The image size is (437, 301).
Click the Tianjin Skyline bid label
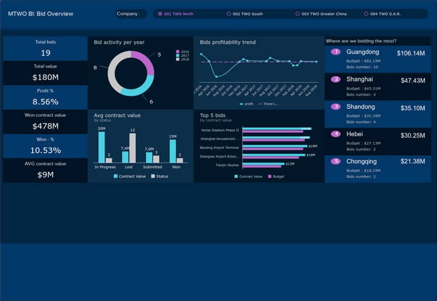[x=227, y=164]
